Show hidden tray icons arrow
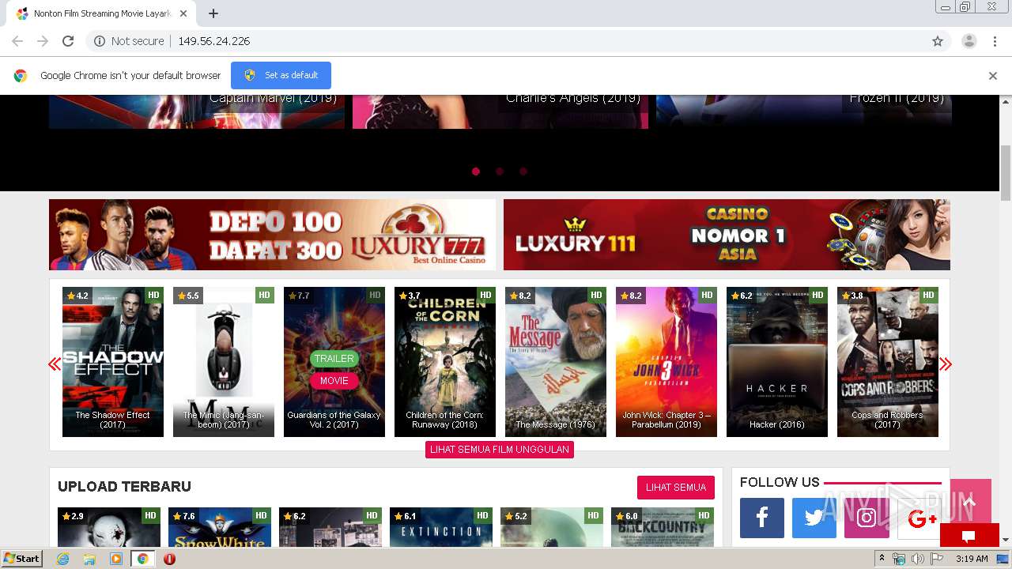 pos(882,559)
